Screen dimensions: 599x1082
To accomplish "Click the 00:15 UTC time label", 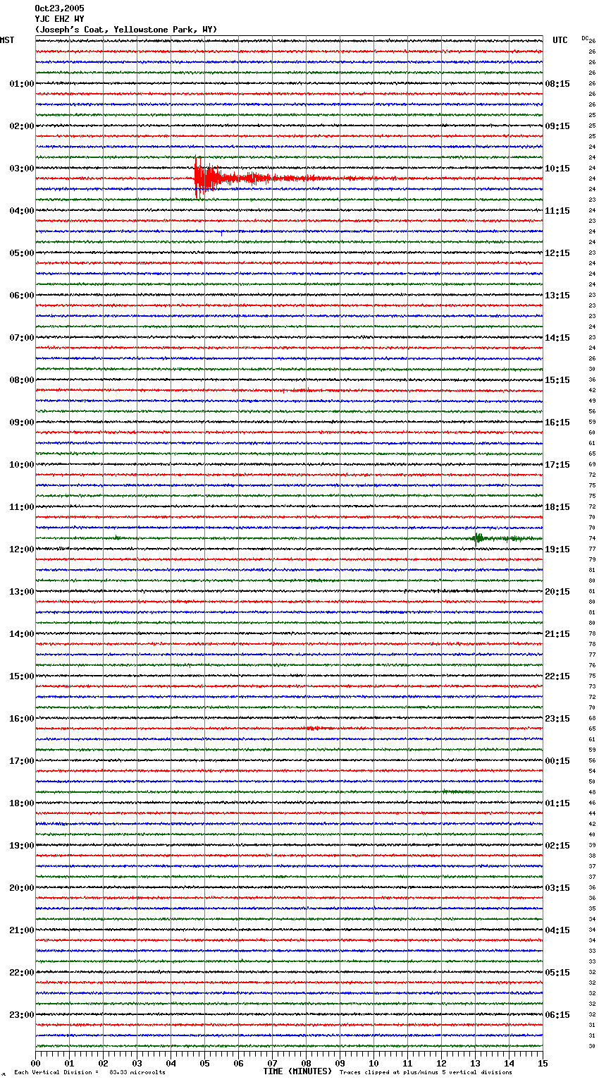I will (557, 761).
